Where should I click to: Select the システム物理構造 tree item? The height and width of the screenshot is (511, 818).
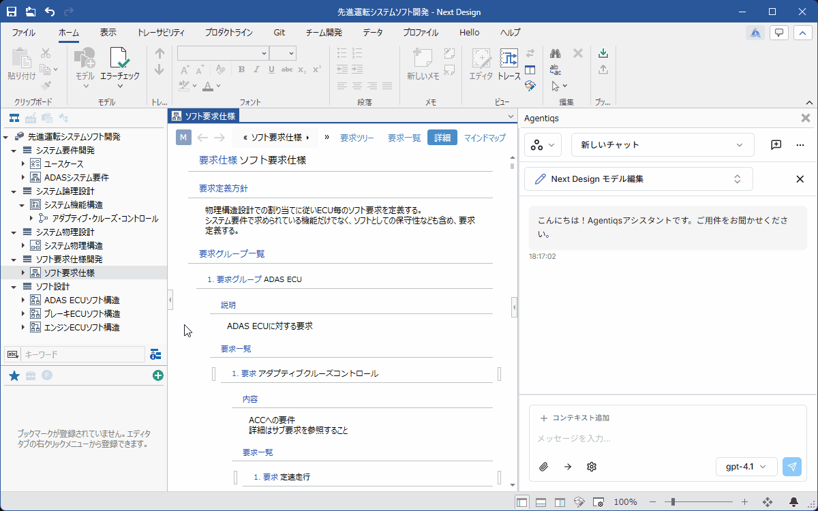coord(73,246)
